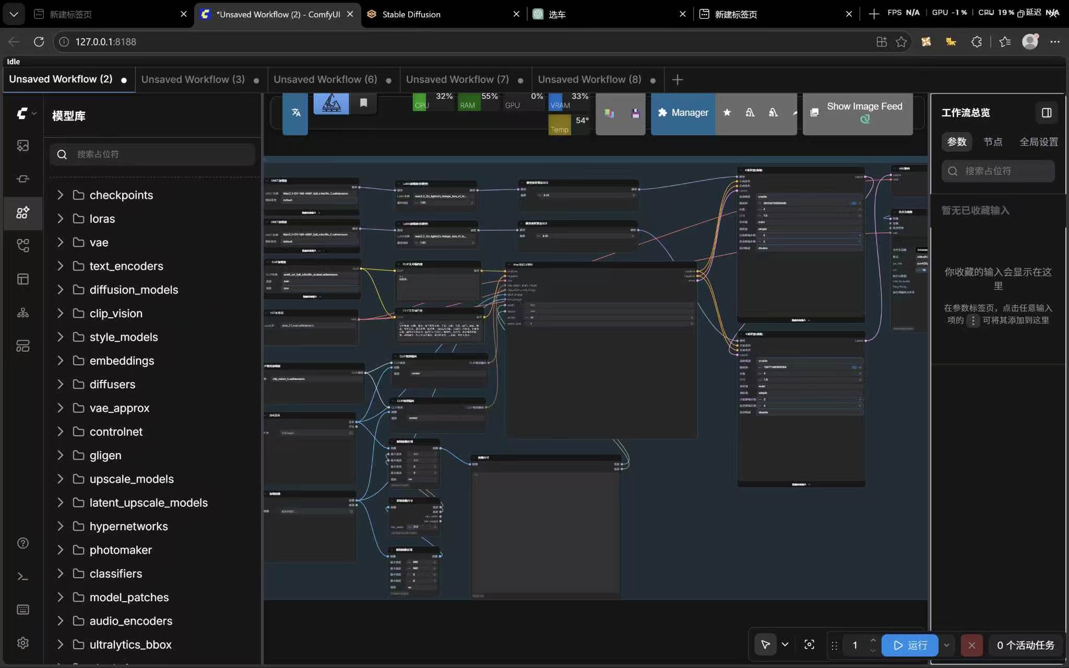Screen dimensions: 1069x668
Task: Expand the diffusion_models folder
Action: click(60, 290)
